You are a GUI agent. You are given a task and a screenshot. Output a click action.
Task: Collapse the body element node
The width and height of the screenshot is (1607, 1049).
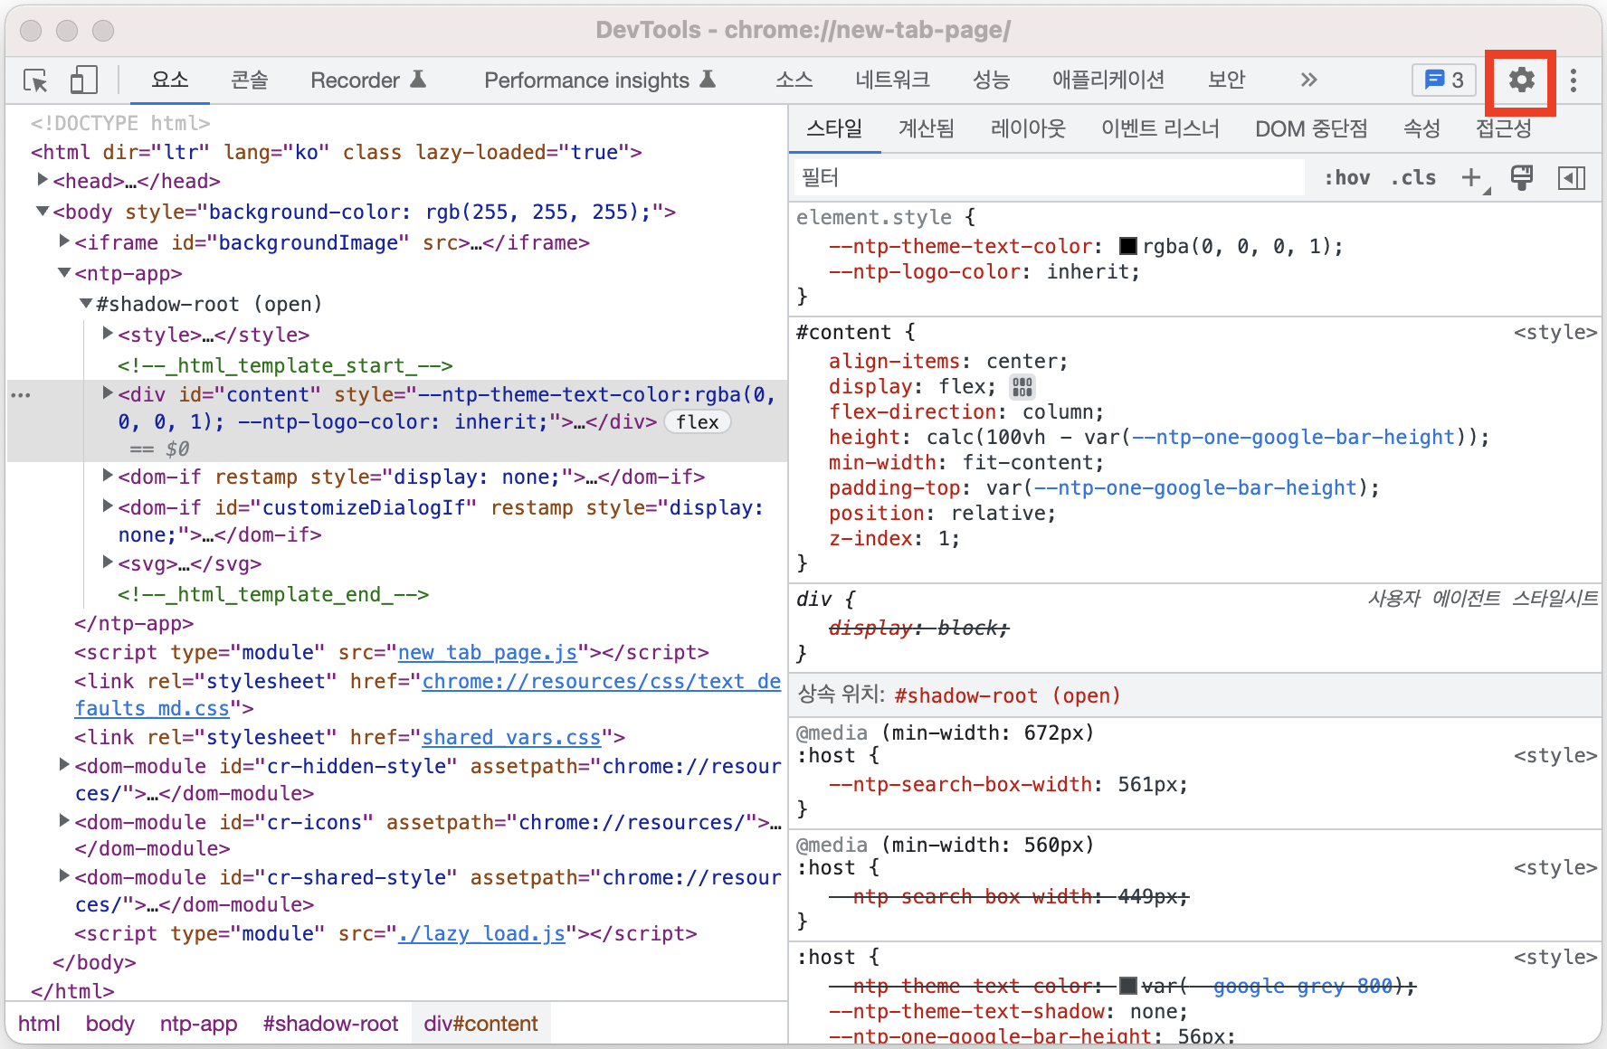[x=43, y=211]
